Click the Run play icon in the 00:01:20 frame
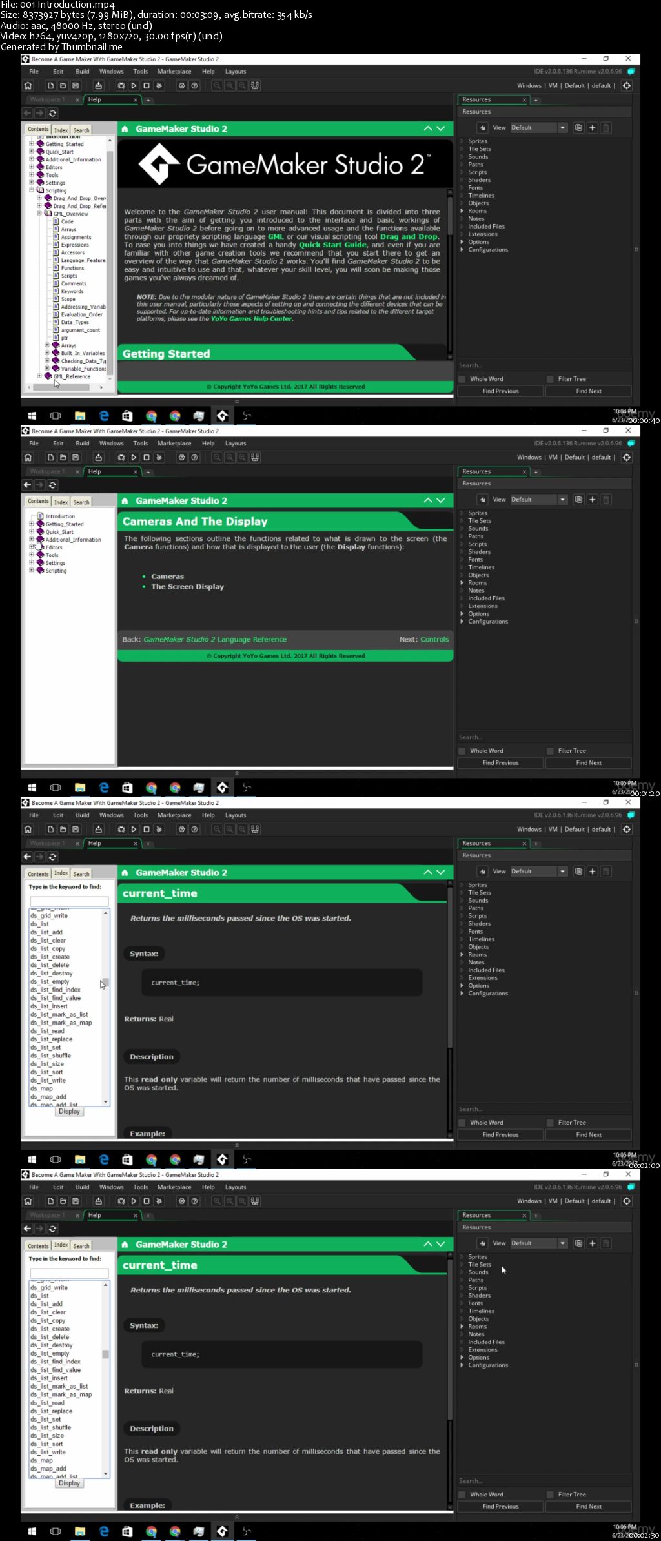The width and height of the screenshot is (661, 1541). pos(134,457)
